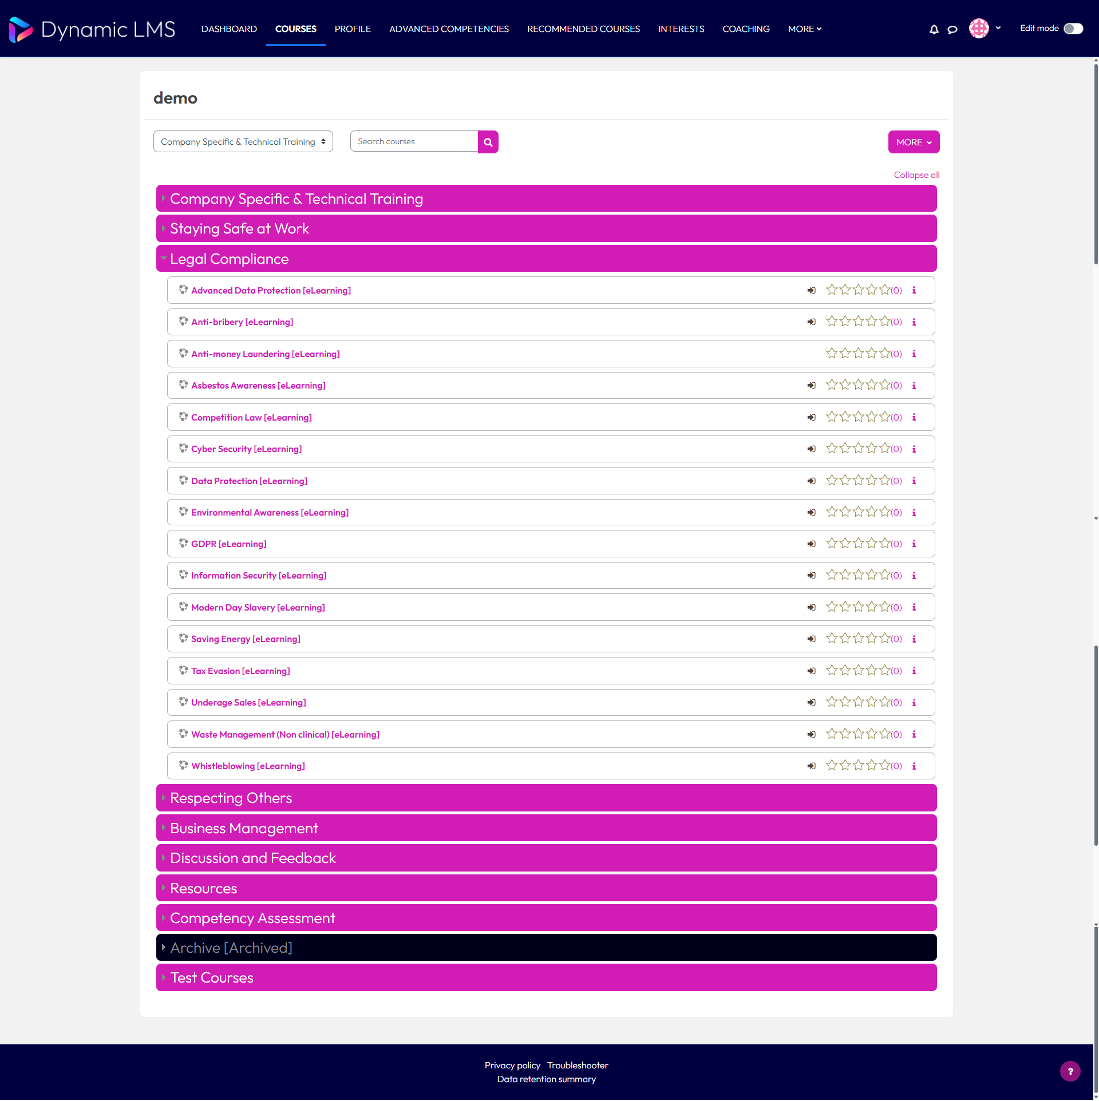Open the Coaching tab
This screenshot has height=1101, width=1099.
click(746, 29)
